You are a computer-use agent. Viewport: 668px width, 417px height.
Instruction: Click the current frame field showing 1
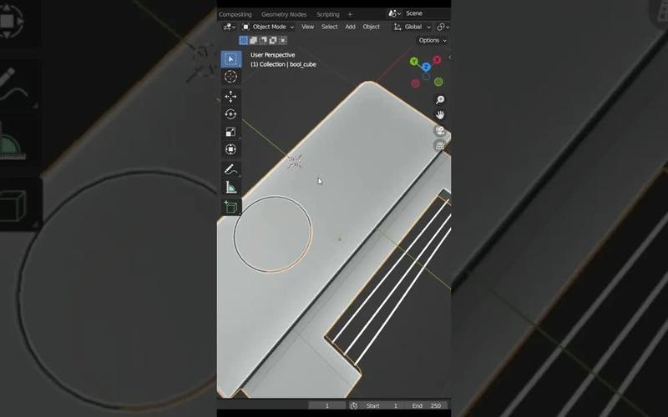click(327, 406)
